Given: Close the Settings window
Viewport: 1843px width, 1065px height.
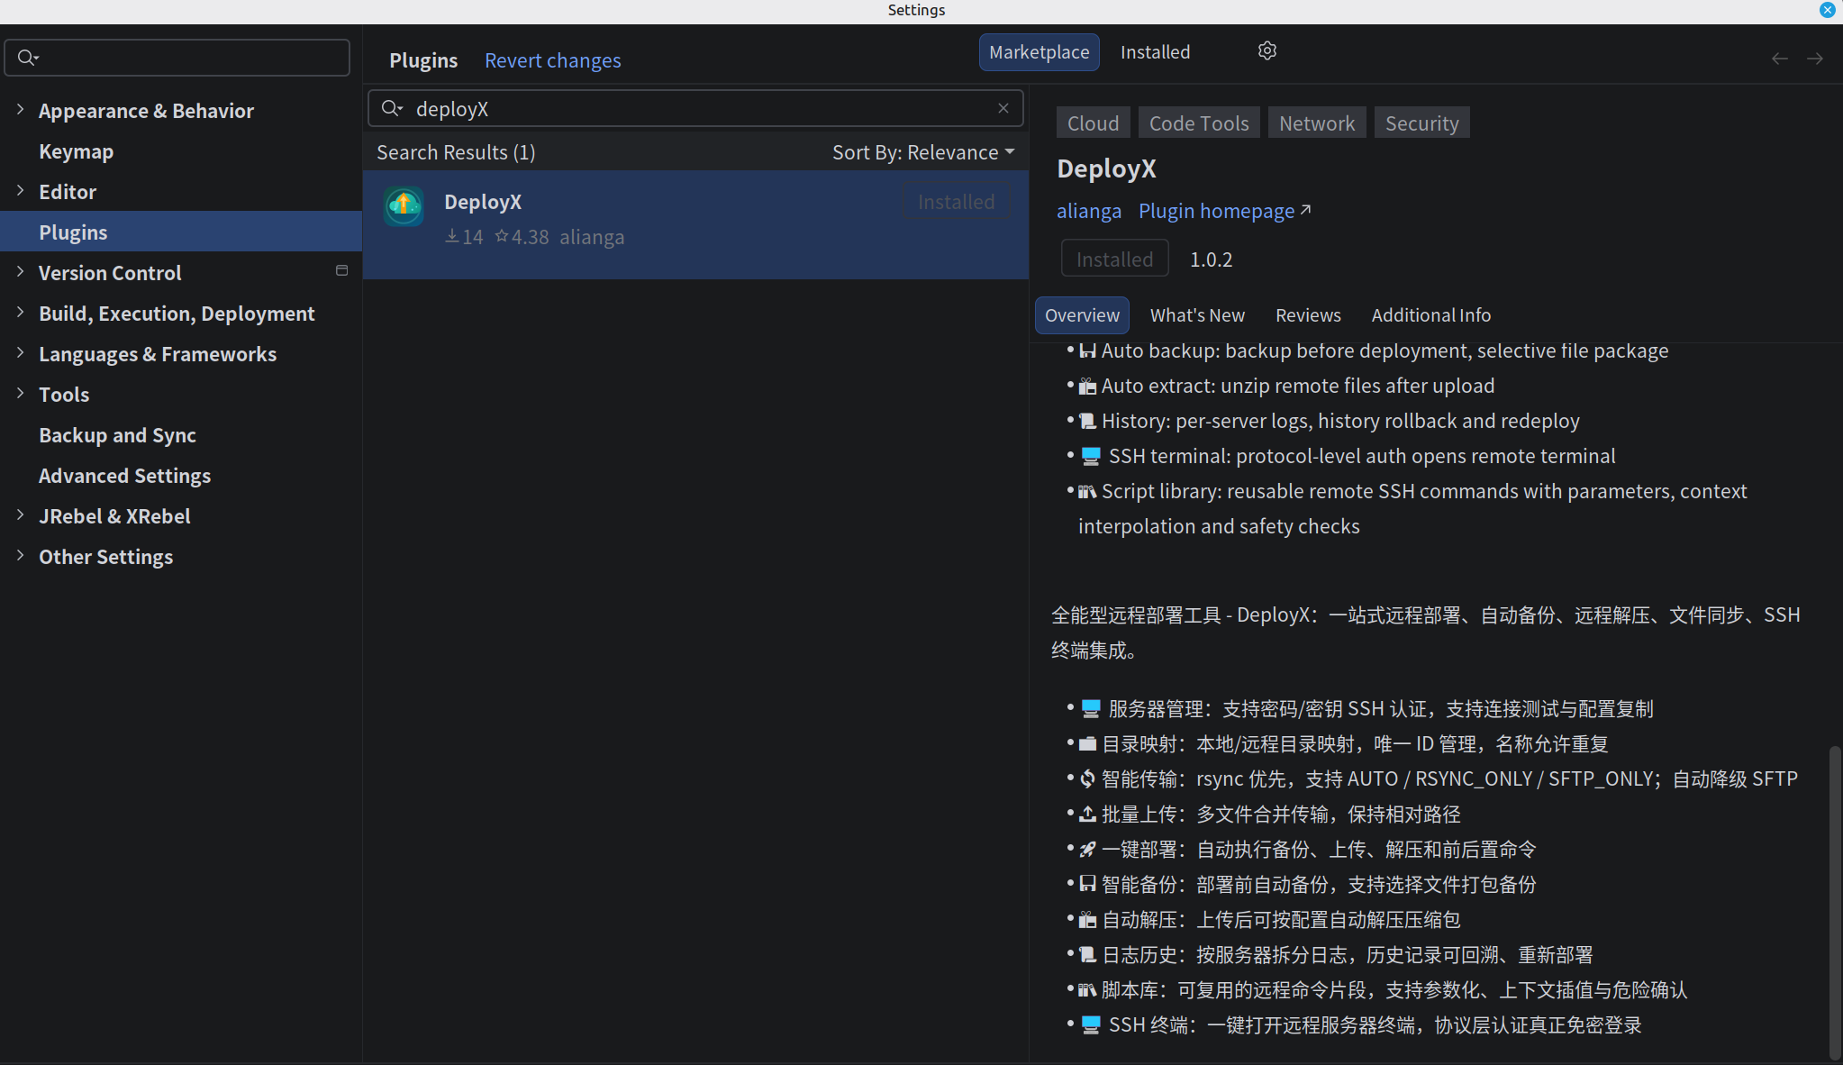Looking at the screenshot, I should pos(1827,10).
